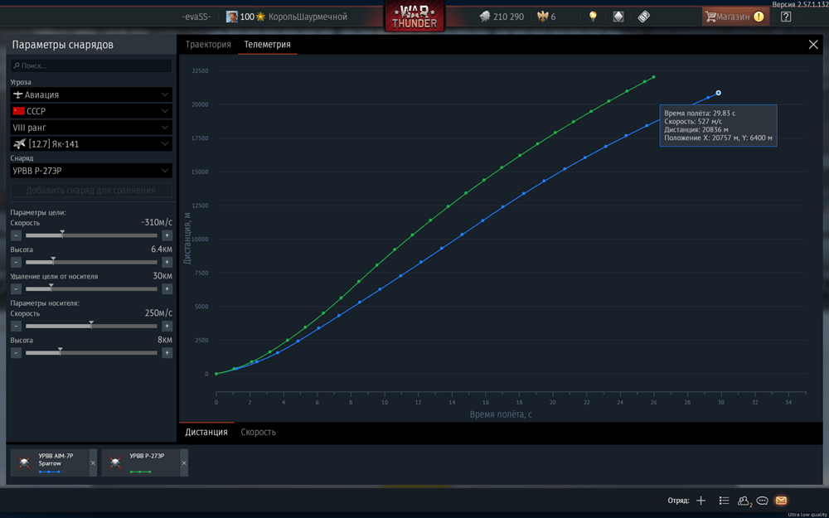Adjust the target altitude slider
The width and height of the screenshot is (829, 518).
point(91,262)
